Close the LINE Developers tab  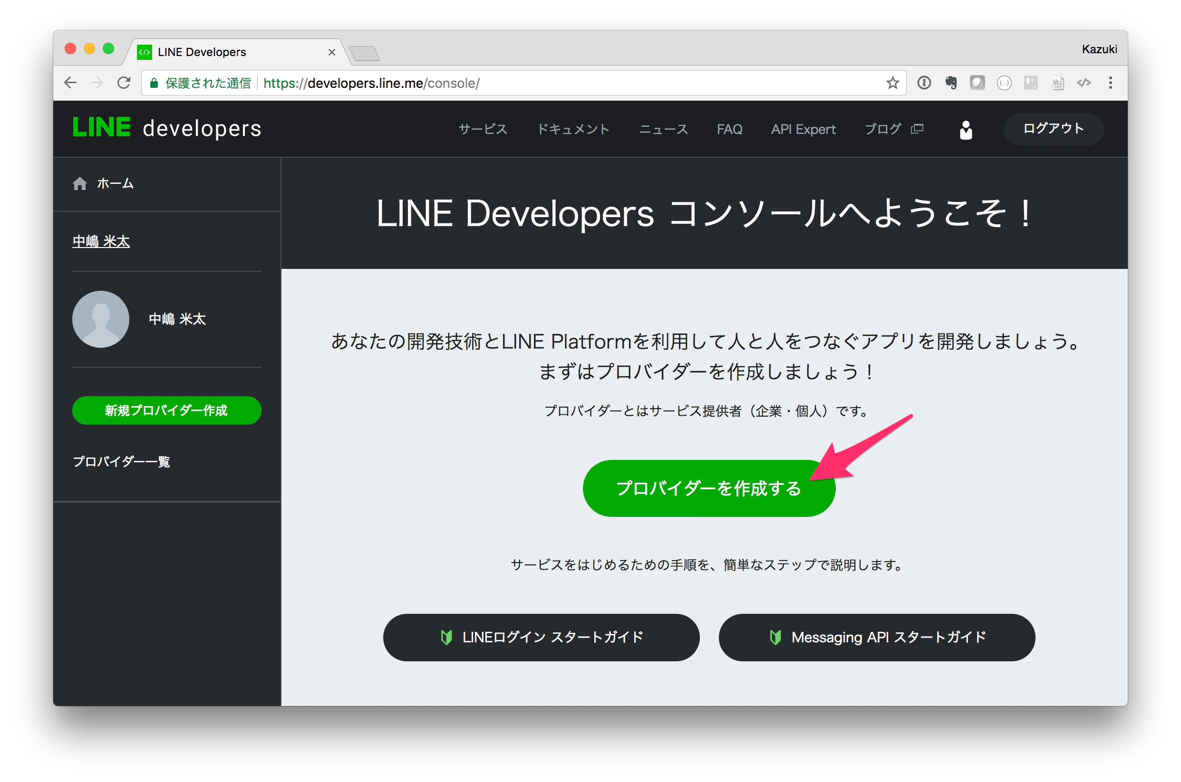pyautogui.click(x=331, y=52)
